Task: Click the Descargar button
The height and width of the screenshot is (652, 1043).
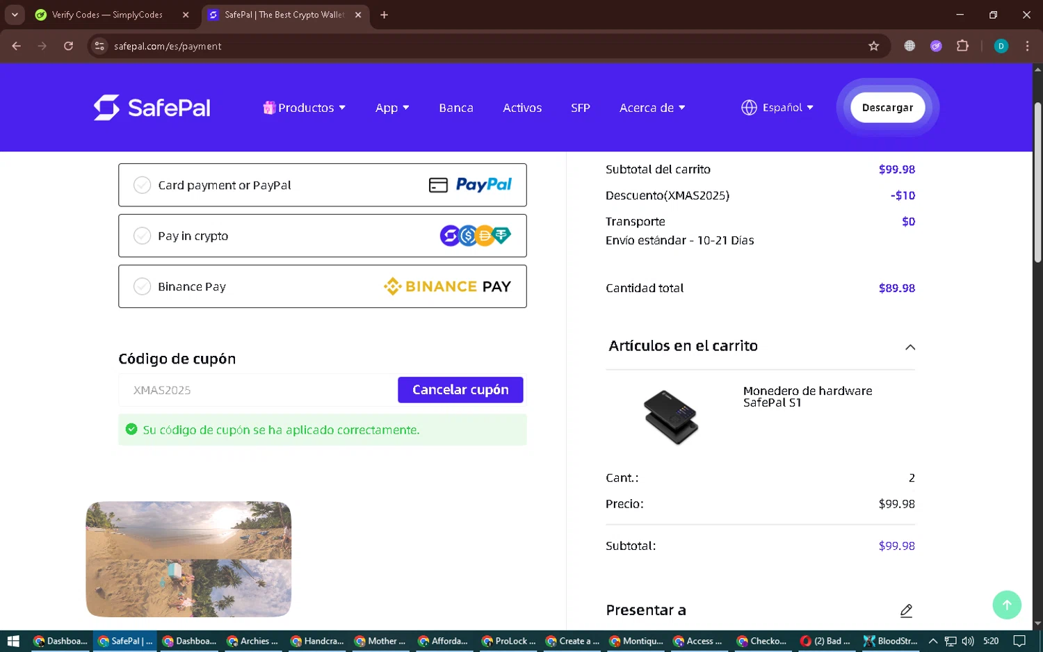Action: pos(887,108)
